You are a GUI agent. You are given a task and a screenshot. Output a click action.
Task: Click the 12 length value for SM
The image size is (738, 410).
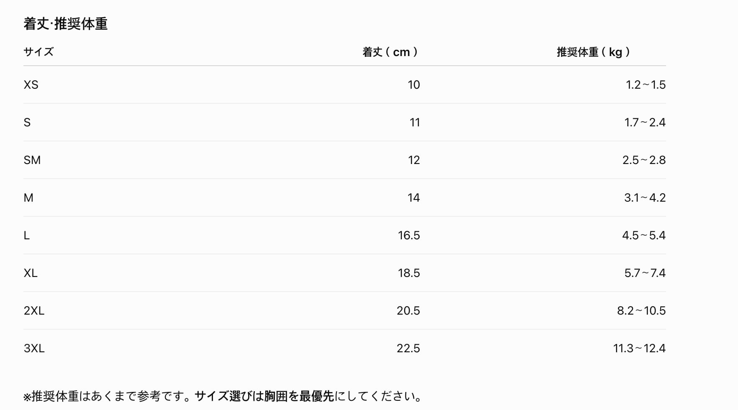(x=414, y=160)
